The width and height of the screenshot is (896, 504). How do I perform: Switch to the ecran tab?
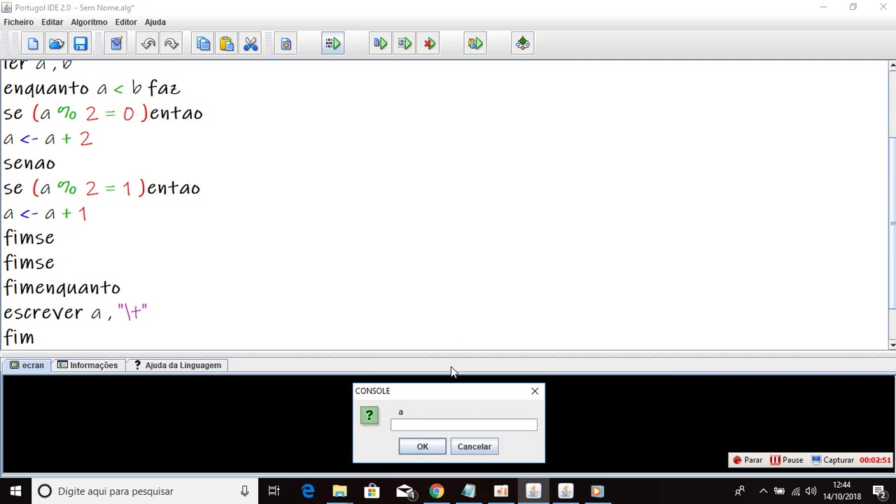[27, 365]
